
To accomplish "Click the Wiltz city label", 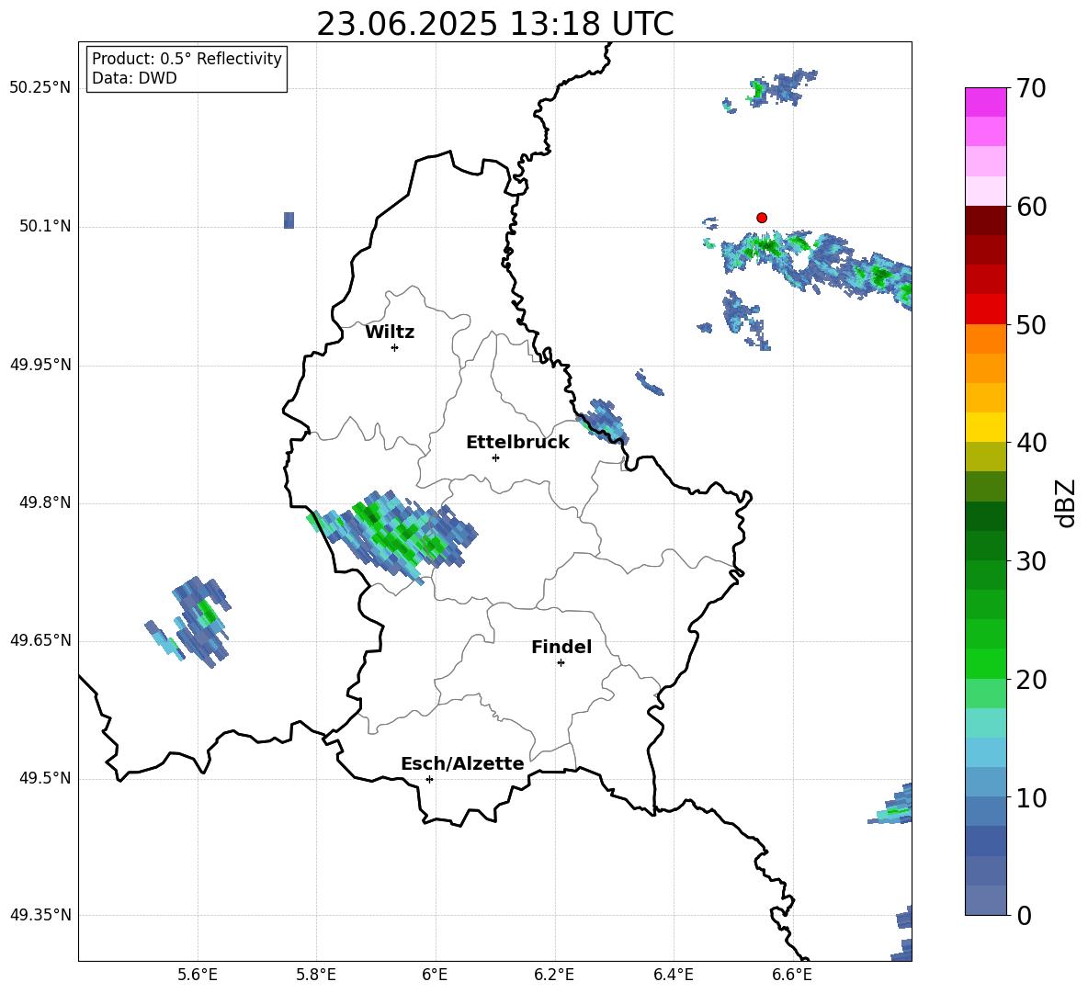I will pyautogui.click(x=390, y=333).
